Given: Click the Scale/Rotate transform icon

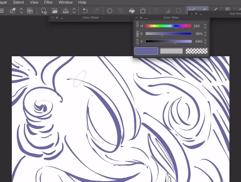Looking at the screenshot, I should coord(143,11).
